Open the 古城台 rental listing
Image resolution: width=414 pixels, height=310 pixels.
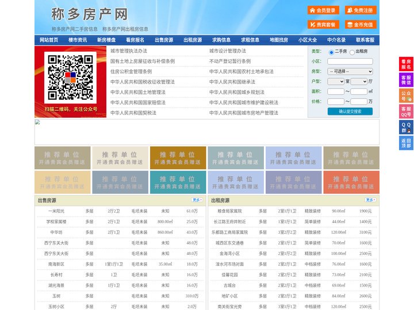229,285
